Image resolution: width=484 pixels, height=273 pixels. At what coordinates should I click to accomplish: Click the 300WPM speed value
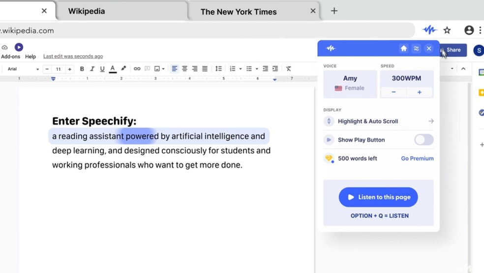[406, 78]
